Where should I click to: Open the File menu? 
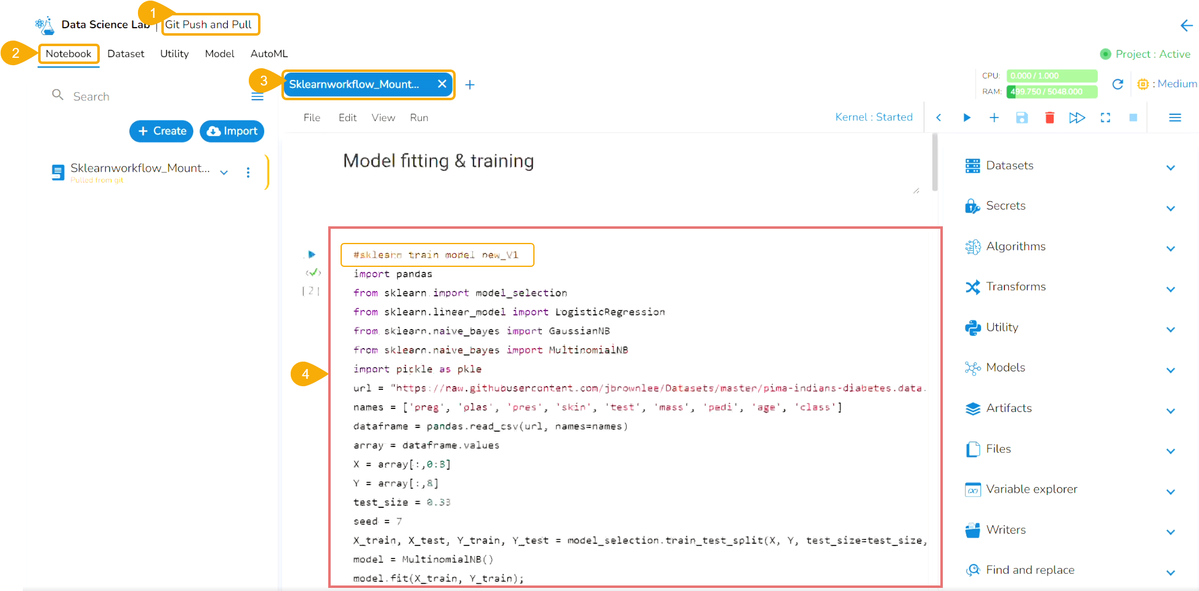click(312, 117)
